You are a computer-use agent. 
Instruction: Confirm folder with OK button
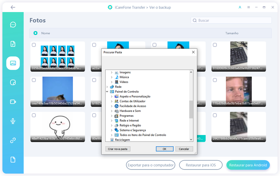coord(164,149)
